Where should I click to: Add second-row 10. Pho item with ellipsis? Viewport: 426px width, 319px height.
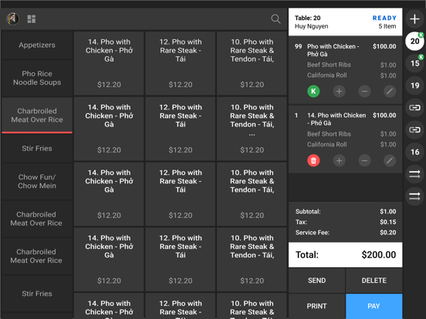coord(252,129)
